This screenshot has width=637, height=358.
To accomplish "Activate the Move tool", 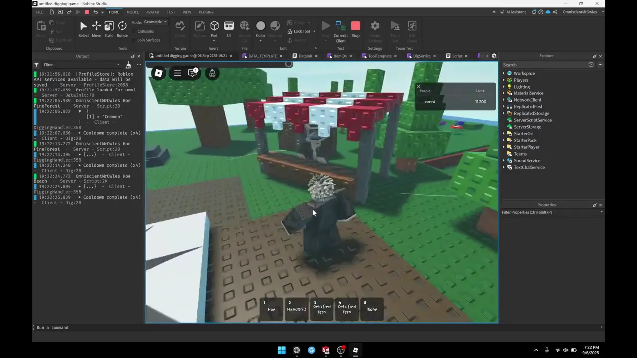I will pos(96,29).
